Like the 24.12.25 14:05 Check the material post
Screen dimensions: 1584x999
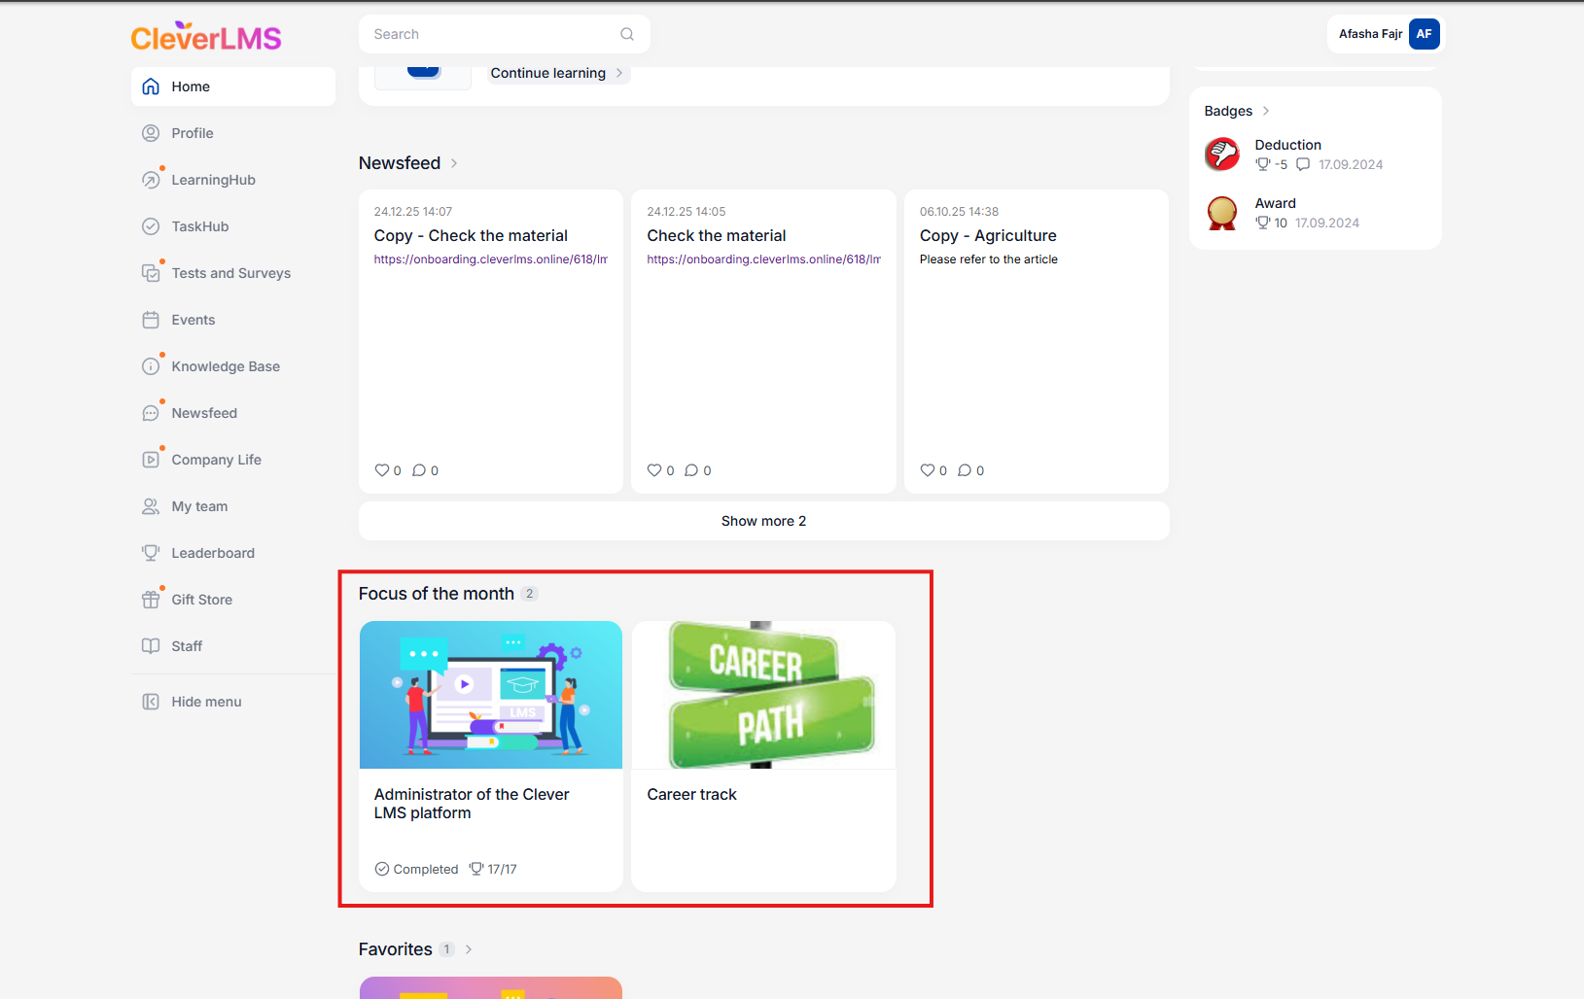click(x=654, y=470)
